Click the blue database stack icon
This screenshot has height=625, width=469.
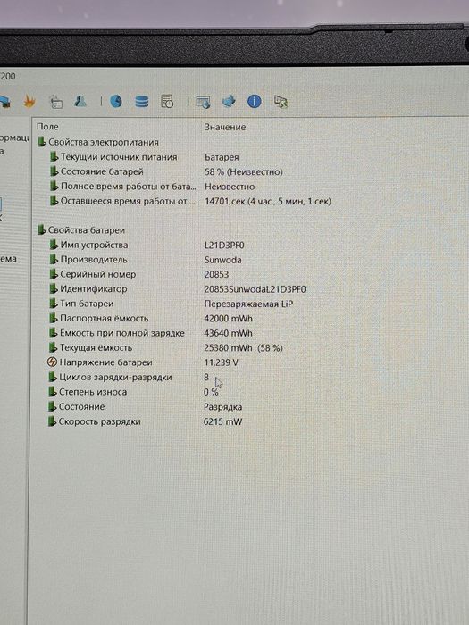tap(141, 101)
